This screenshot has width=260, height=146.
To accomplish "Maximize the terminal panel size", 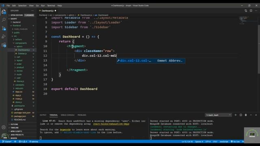I will (251, 115).
